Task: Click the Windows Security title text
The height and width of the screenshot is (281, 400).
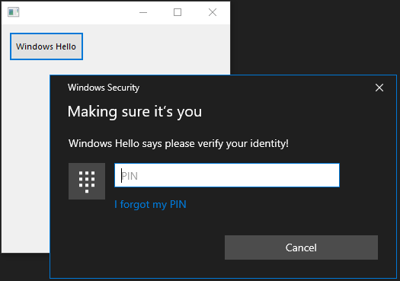Action: pyautogui.click(x=104, y=88)
